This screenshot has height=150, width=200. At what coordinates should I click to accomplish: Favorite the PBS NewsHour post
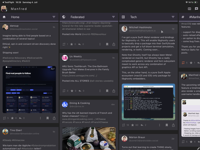click(72, 44)
